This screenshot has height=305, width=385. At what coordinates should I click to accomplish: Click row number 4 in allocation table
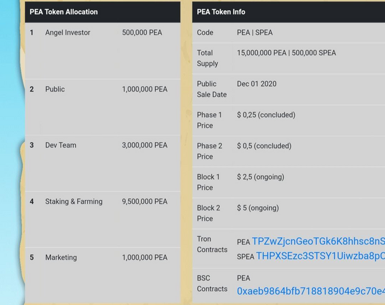32,202
